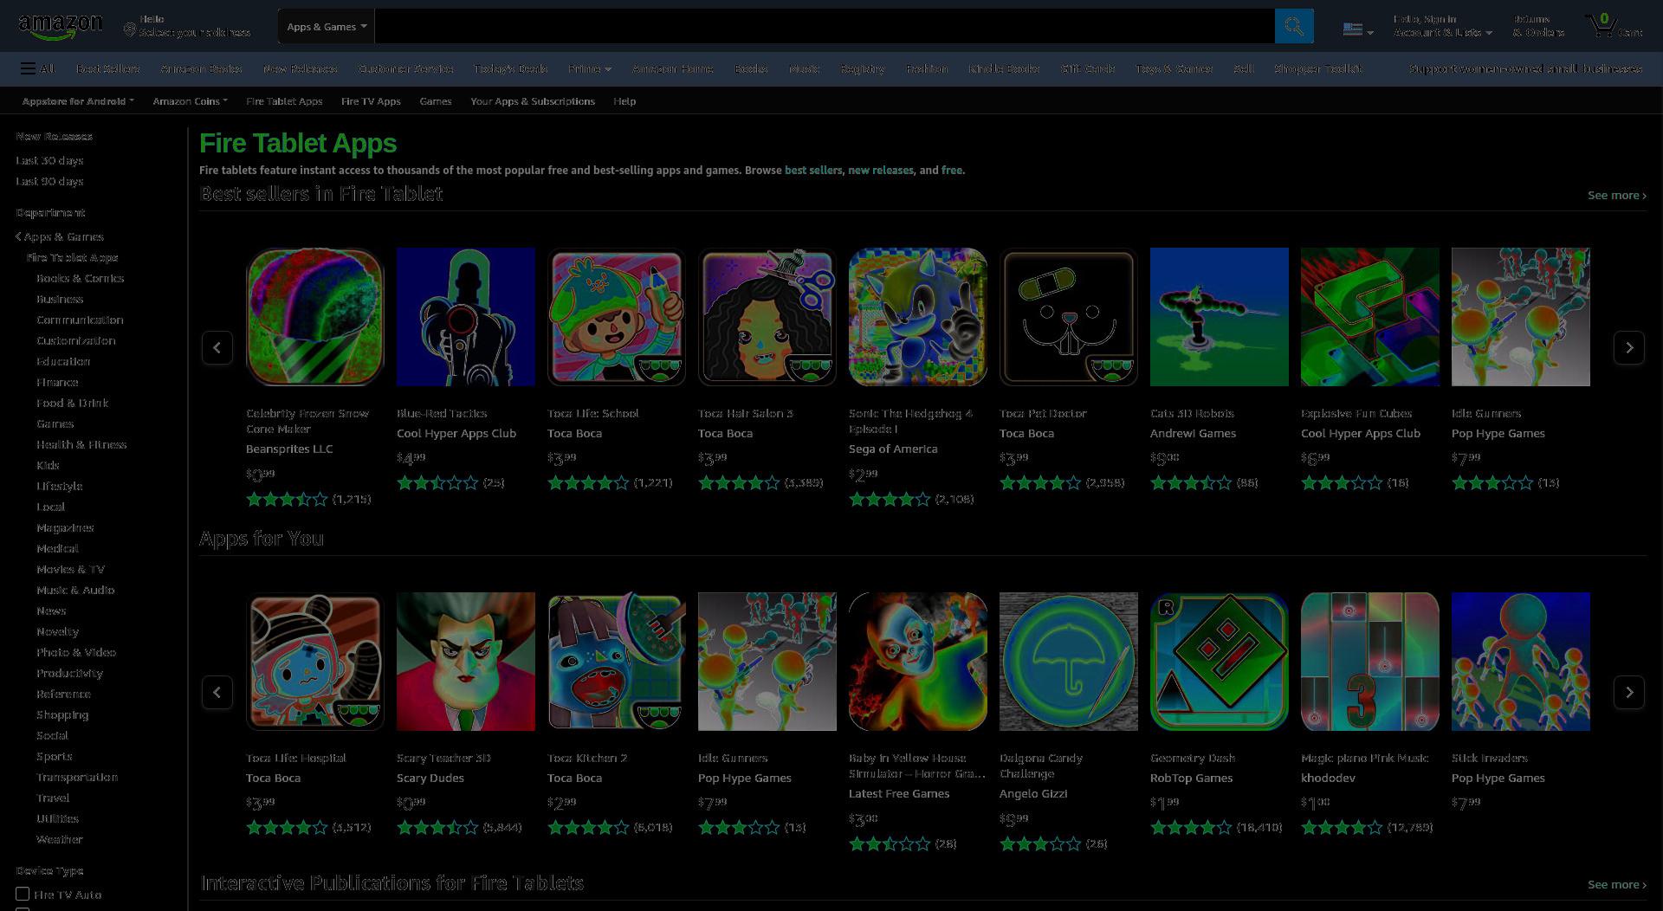This screenshot has width=1663, height=911.
Task: Open the Books & Comics category
Action: [x=80, y=278]
